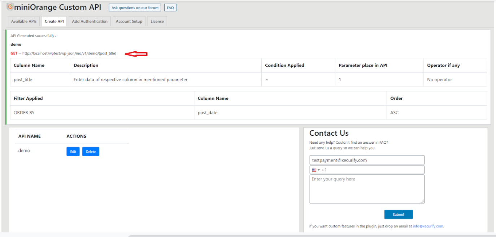Click the 'ACTIONS' column header

[76, 137]
